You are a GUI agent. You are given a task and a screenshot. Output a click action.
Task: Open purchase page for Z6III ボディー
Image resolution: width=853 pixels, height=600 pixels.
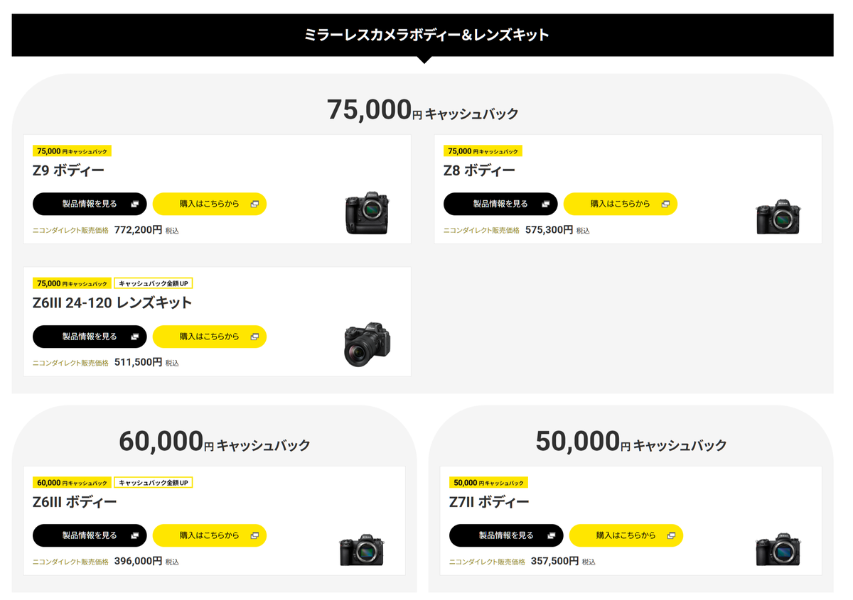click(210, 535)
